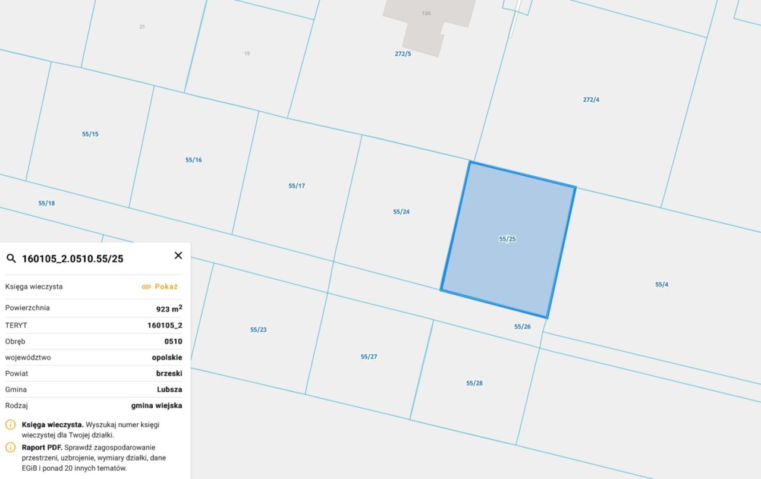Screen dimensions: 761x479
Task: Select the highlighted parcel 55/25 on map
Action: 508,239
